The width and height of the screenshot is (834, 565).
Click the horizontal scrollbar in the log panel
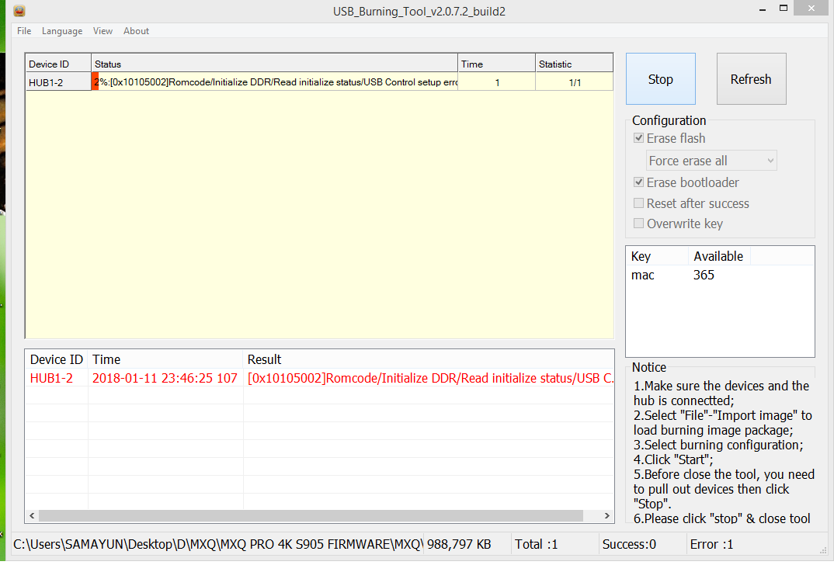pyautogui.click(x=311, y=515)
